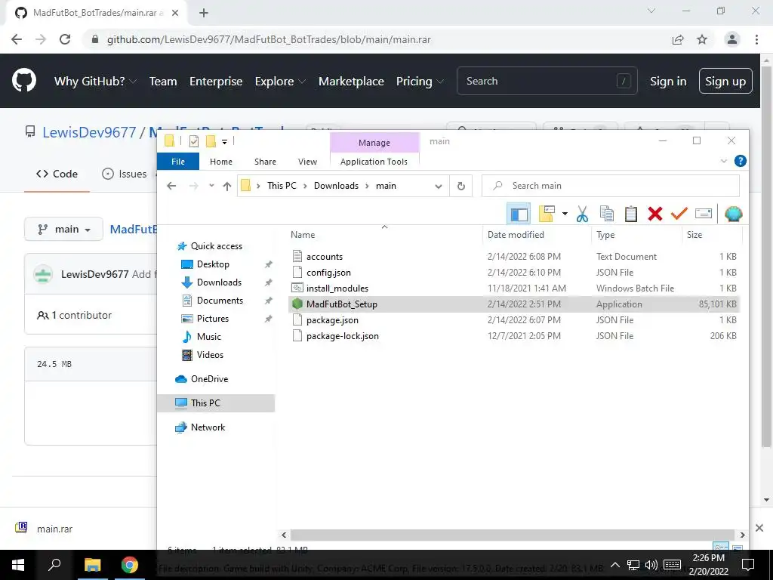Open the main branch selector dropdown
The height and width of the screenshot is (580, 773).
[x=63, y=230]
